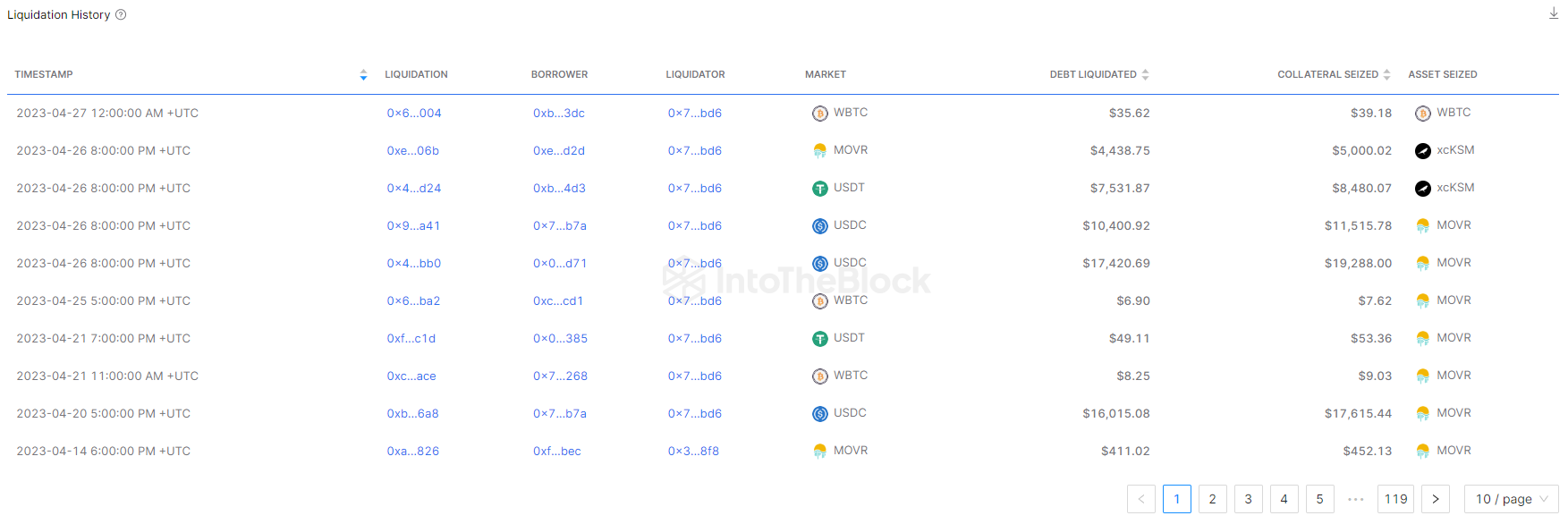The height and width of the screenshot is (524, 1568).
Task: Click the WBTC market icon in first row
Action: pyautogui.click(x=819, y=114)
